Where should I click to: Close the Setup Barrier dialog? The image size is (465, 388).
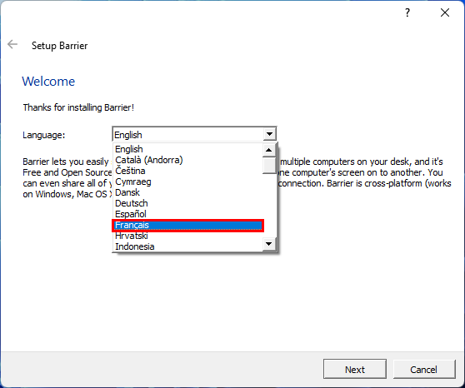pyautogui.click(x=445, y=12)
